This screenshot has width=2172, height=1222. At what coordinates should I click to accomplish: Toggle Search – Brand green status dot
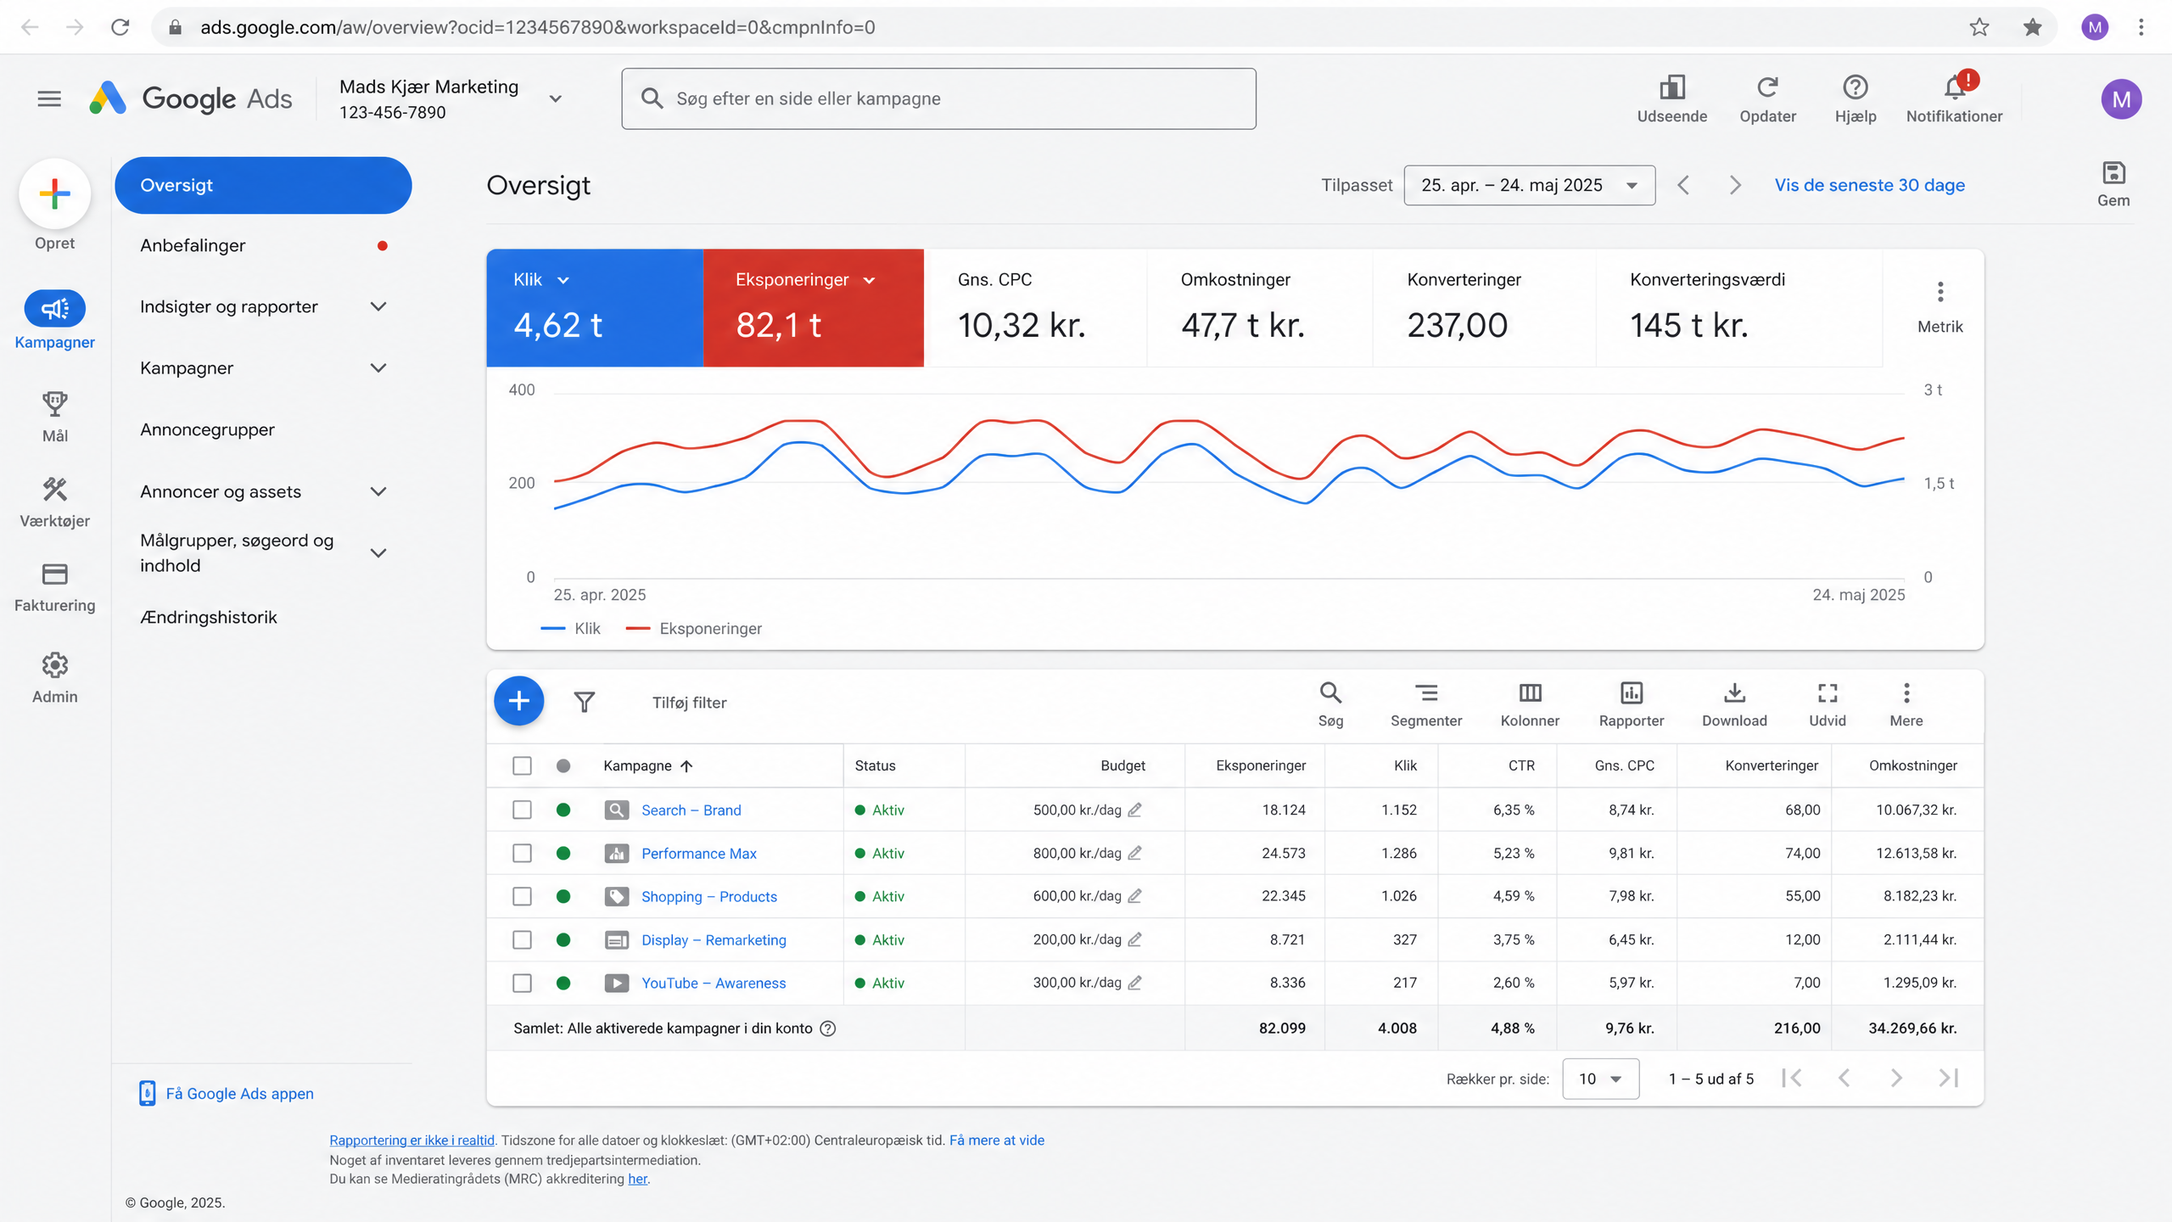[563, 810]
